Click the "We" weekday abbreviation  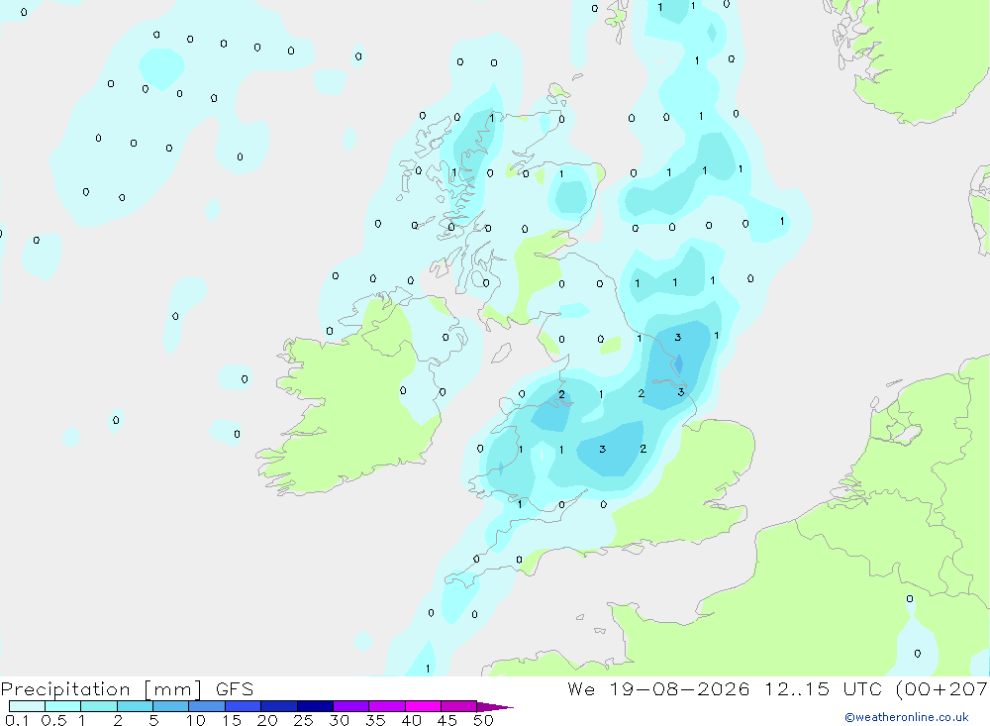pyautogui.click(x=581, y=688)
